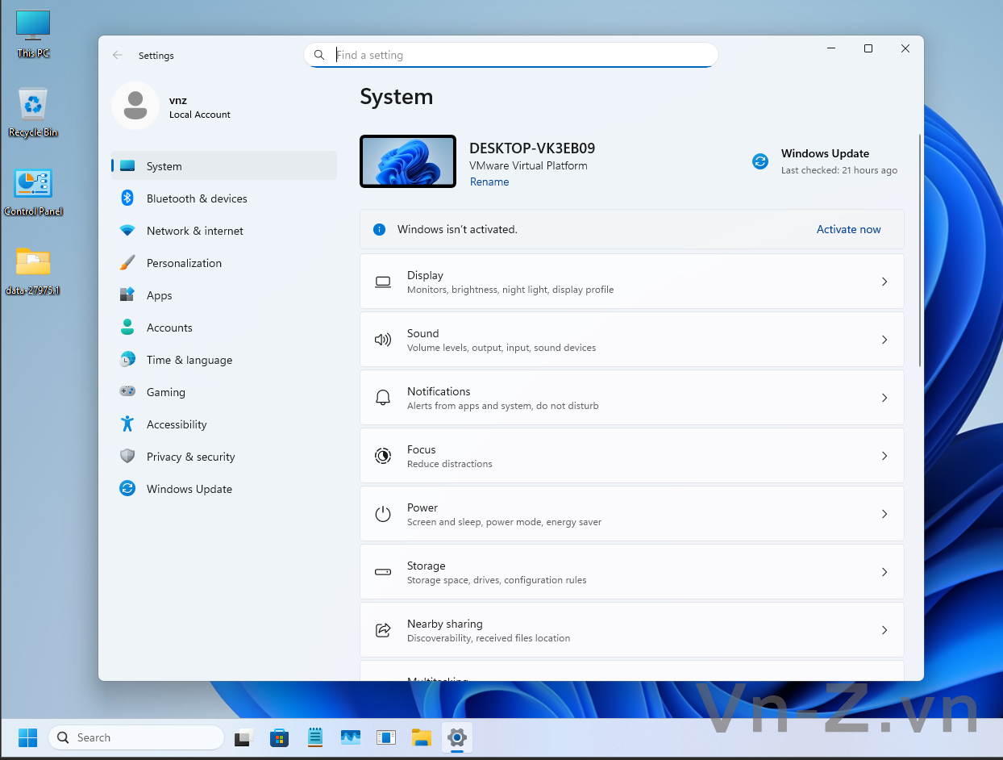
Task: Open the Windows Start menu button
Action: tap(27, 737)
